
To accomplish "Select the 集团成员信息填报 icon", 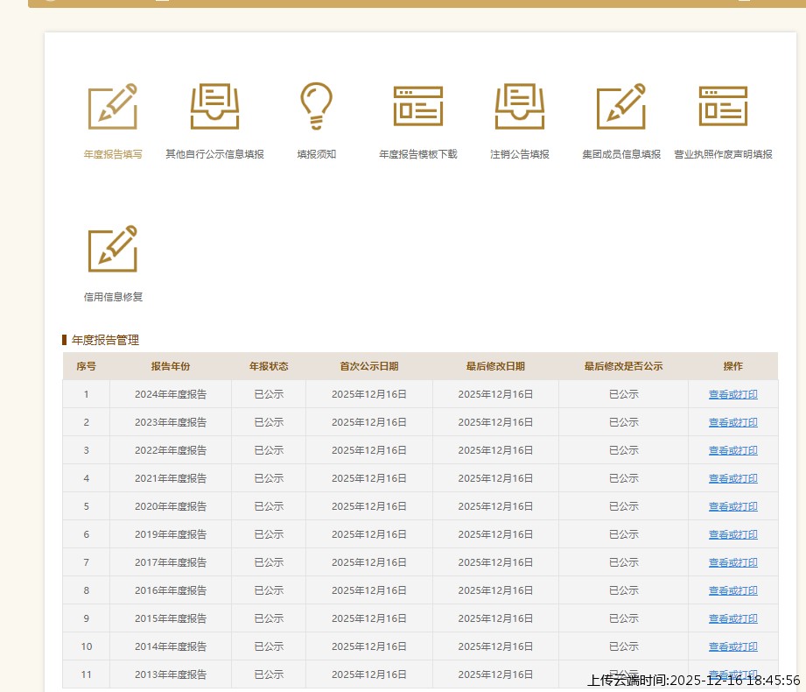I will [x=621, y=107].
